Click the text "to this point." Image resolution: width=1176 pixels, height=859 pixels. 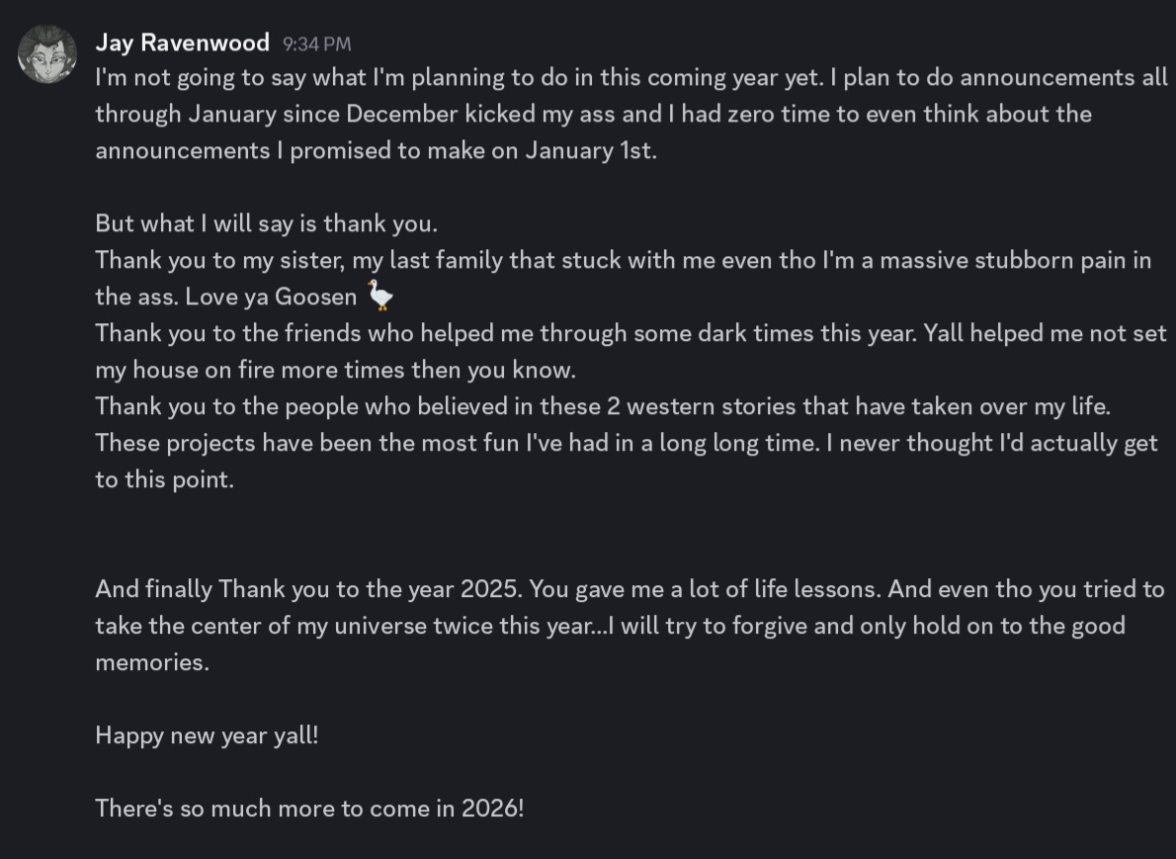point(164,480)
